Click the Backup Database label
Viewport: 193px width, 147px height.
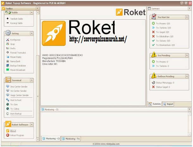point(18,66)
